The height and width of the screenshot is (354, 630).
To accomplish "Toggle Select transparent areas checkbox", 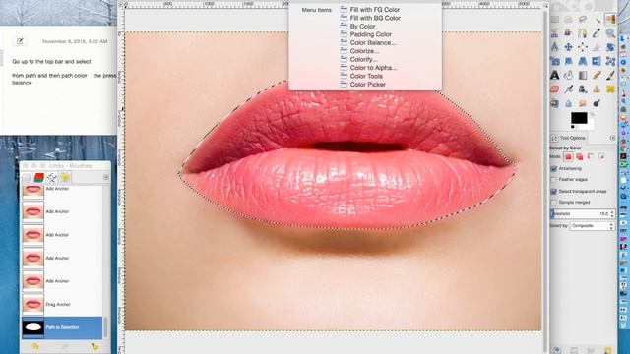I will pyautogui.click(x=553, y=191).
